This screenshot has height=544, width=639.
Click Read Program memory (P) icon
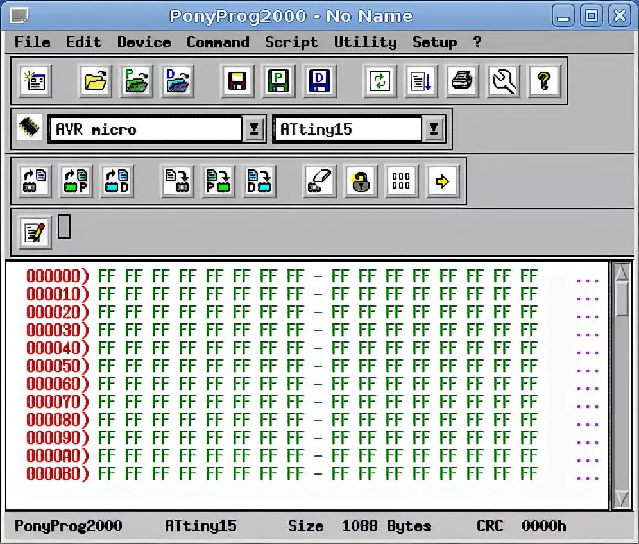click(76, 181)
